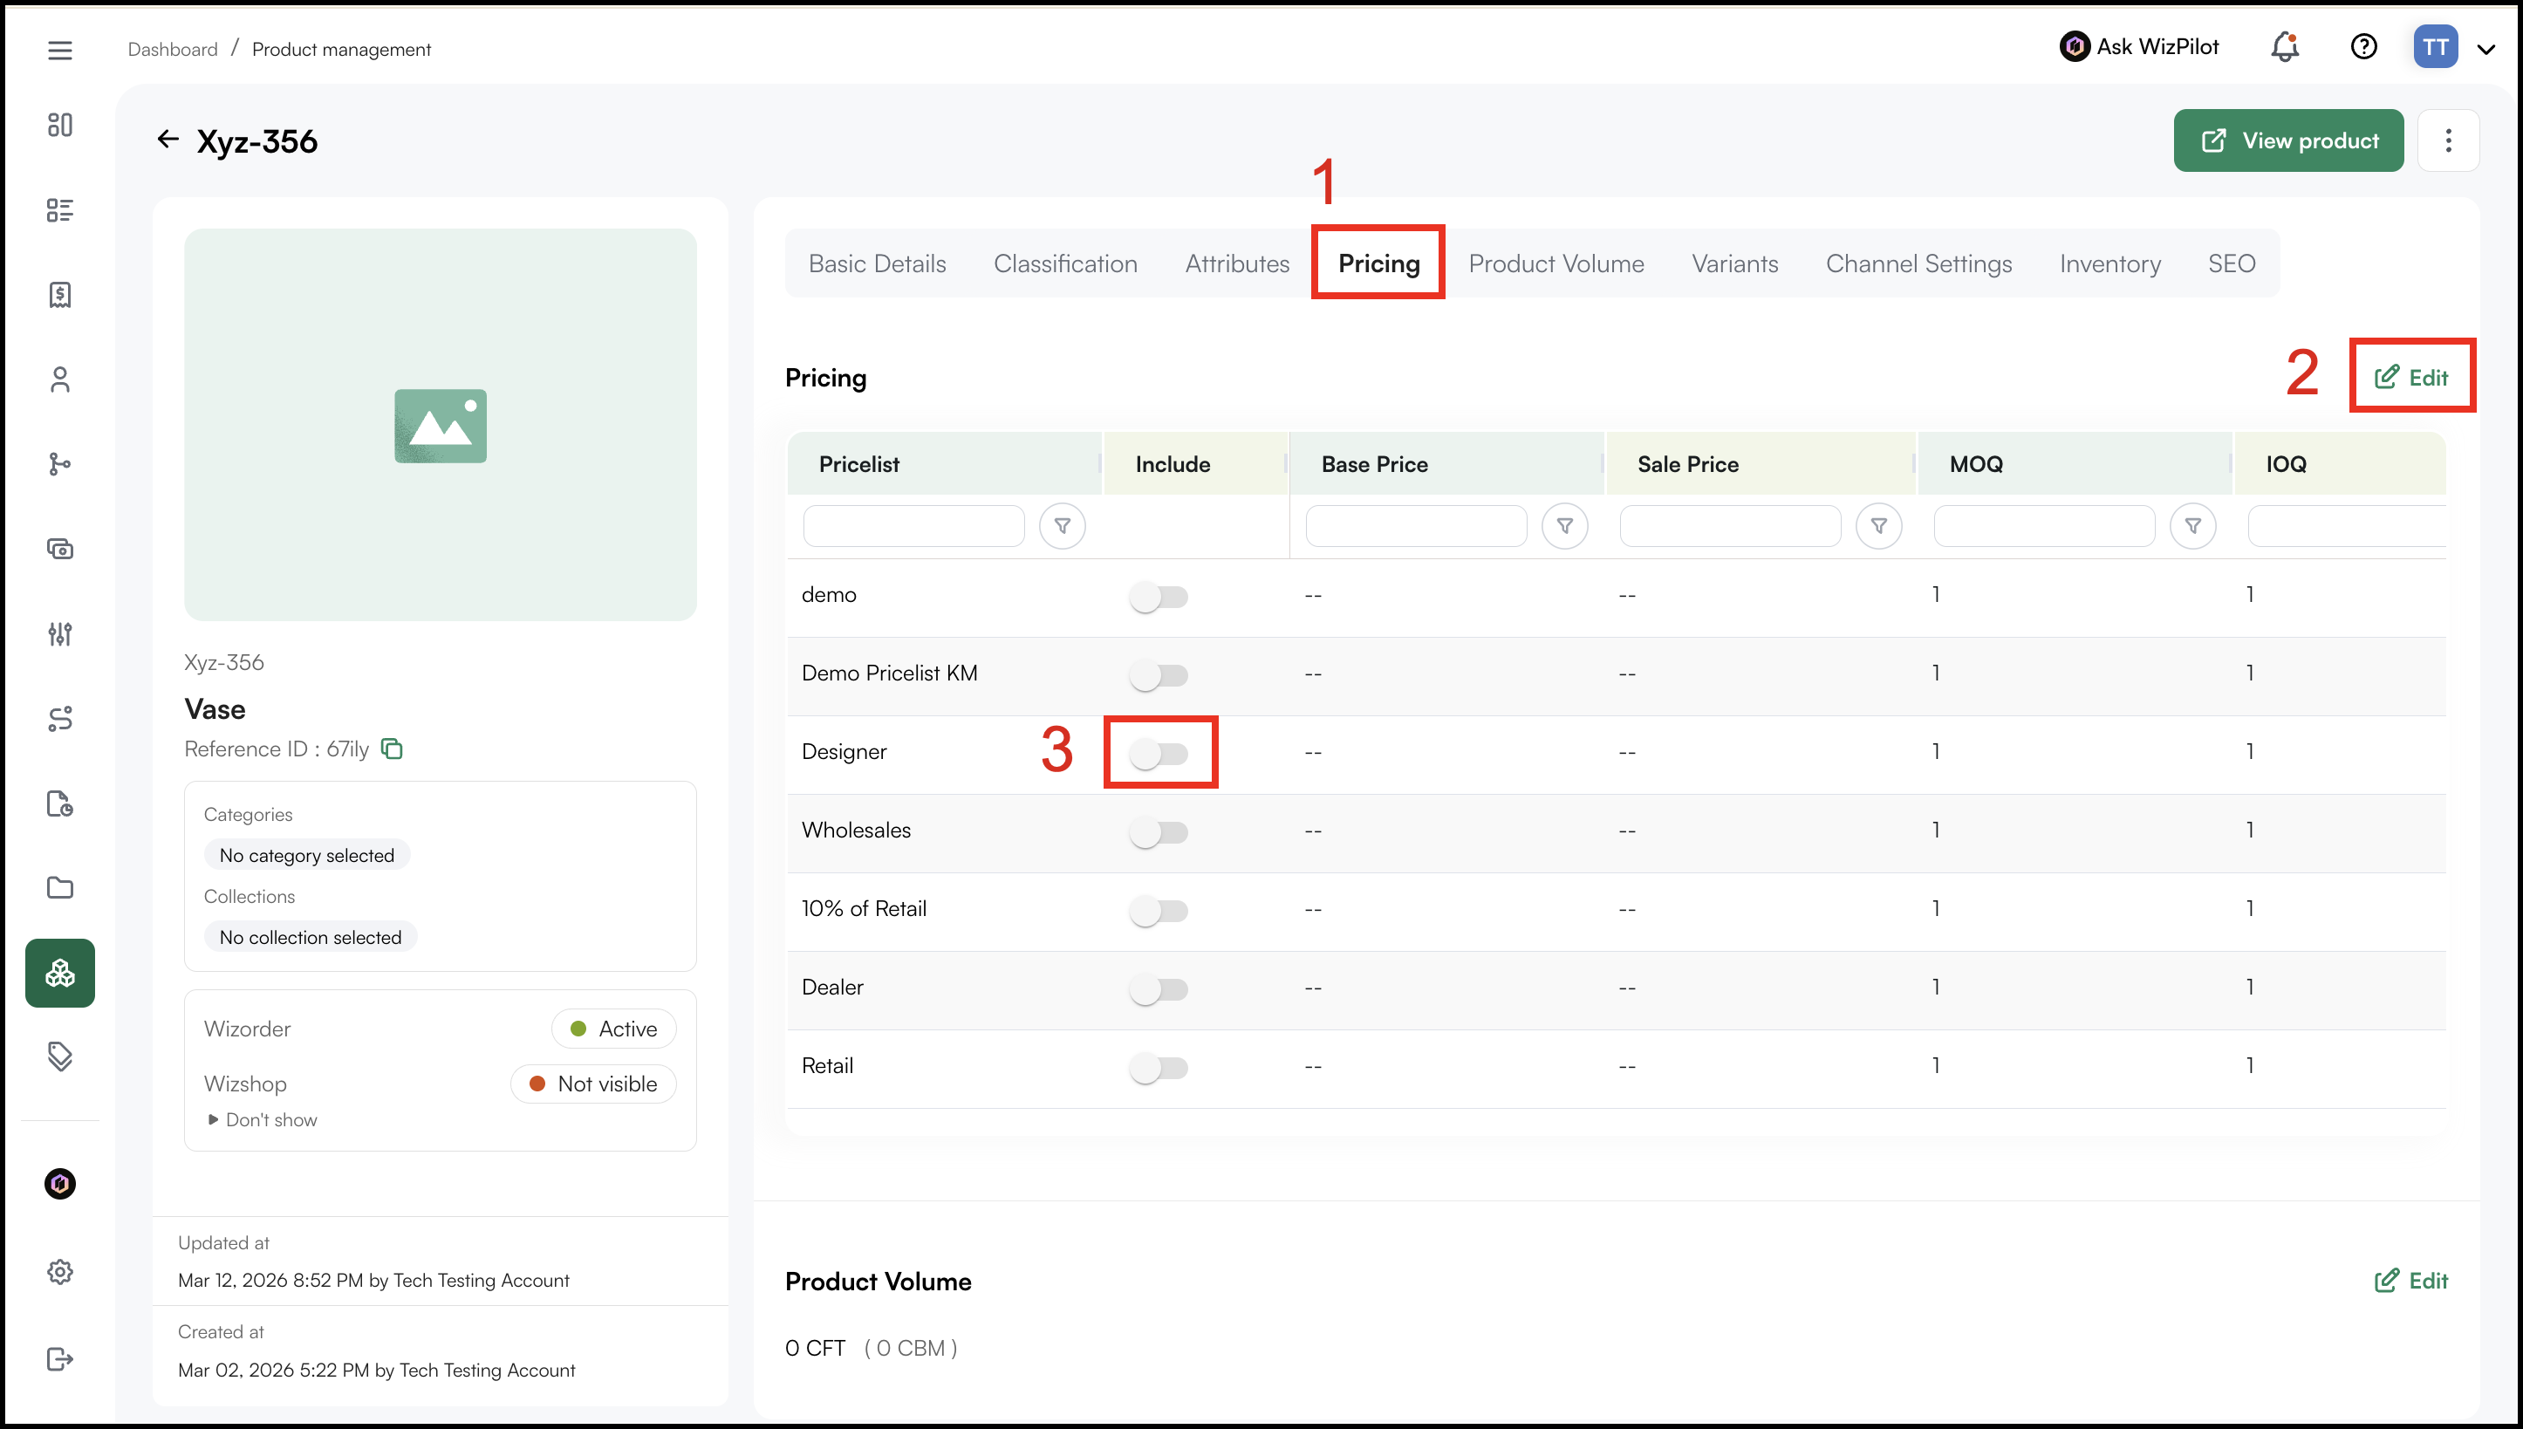Click Edit in the Product Volume section
2523x1429 pixels.
pyautogui.click(x=2411, y=1281)
